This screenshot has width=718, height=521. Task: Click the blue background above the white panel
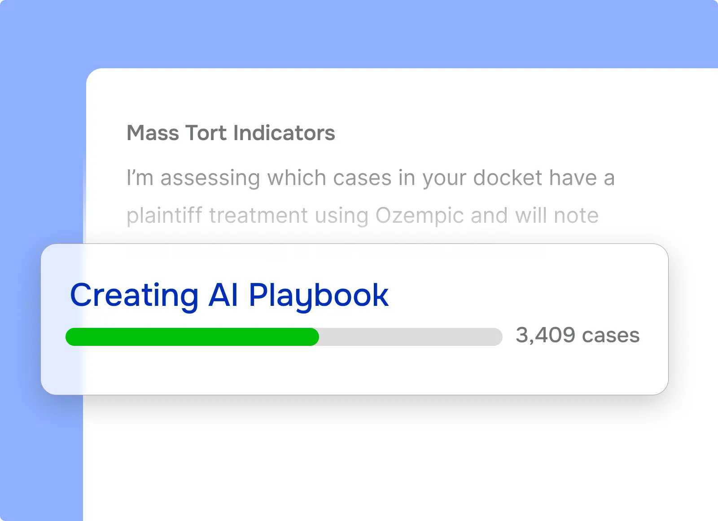click(x=359, y=31)
